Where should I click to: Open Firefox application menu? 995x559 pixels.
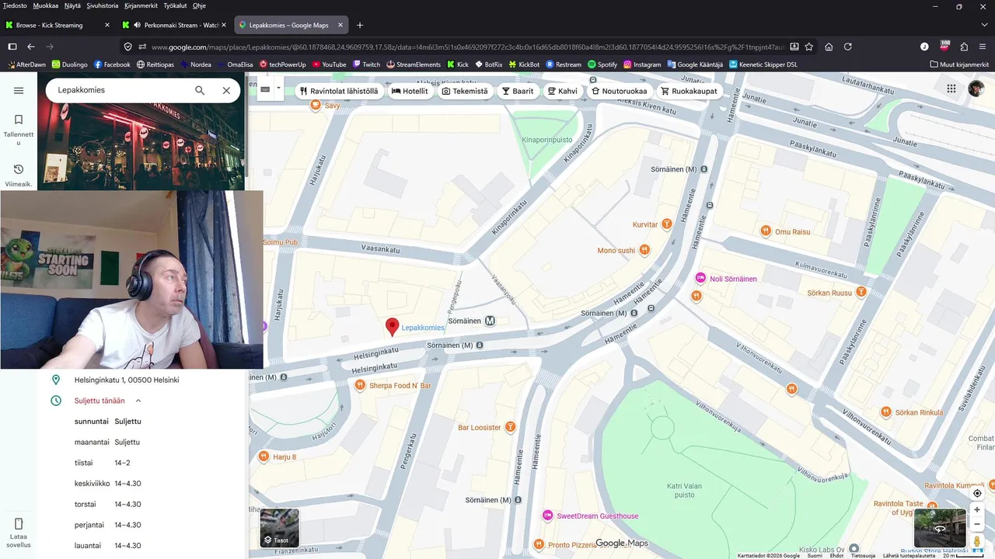983,47
